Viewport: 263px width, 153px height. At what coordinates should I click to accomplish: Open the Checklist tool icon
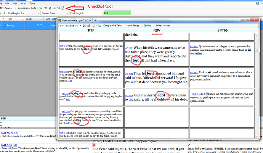pos(63,8)
